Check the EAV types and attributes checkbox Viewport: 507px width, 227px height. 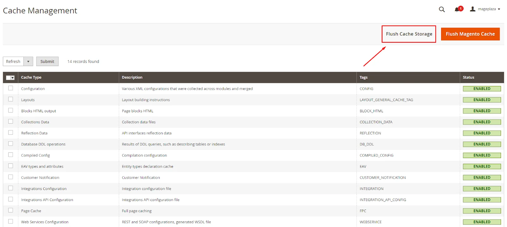(11, 166)
